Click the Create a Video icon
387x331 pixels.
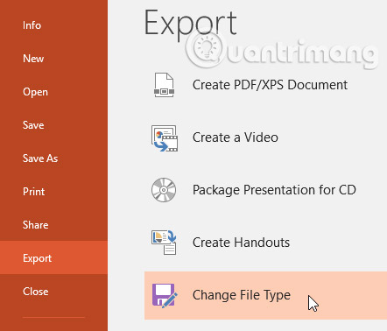tap(165, 138)
